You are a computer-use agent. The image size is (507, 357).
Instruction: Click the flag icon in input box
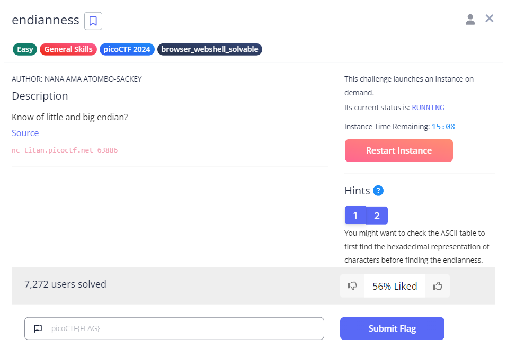tap(38, 328)
